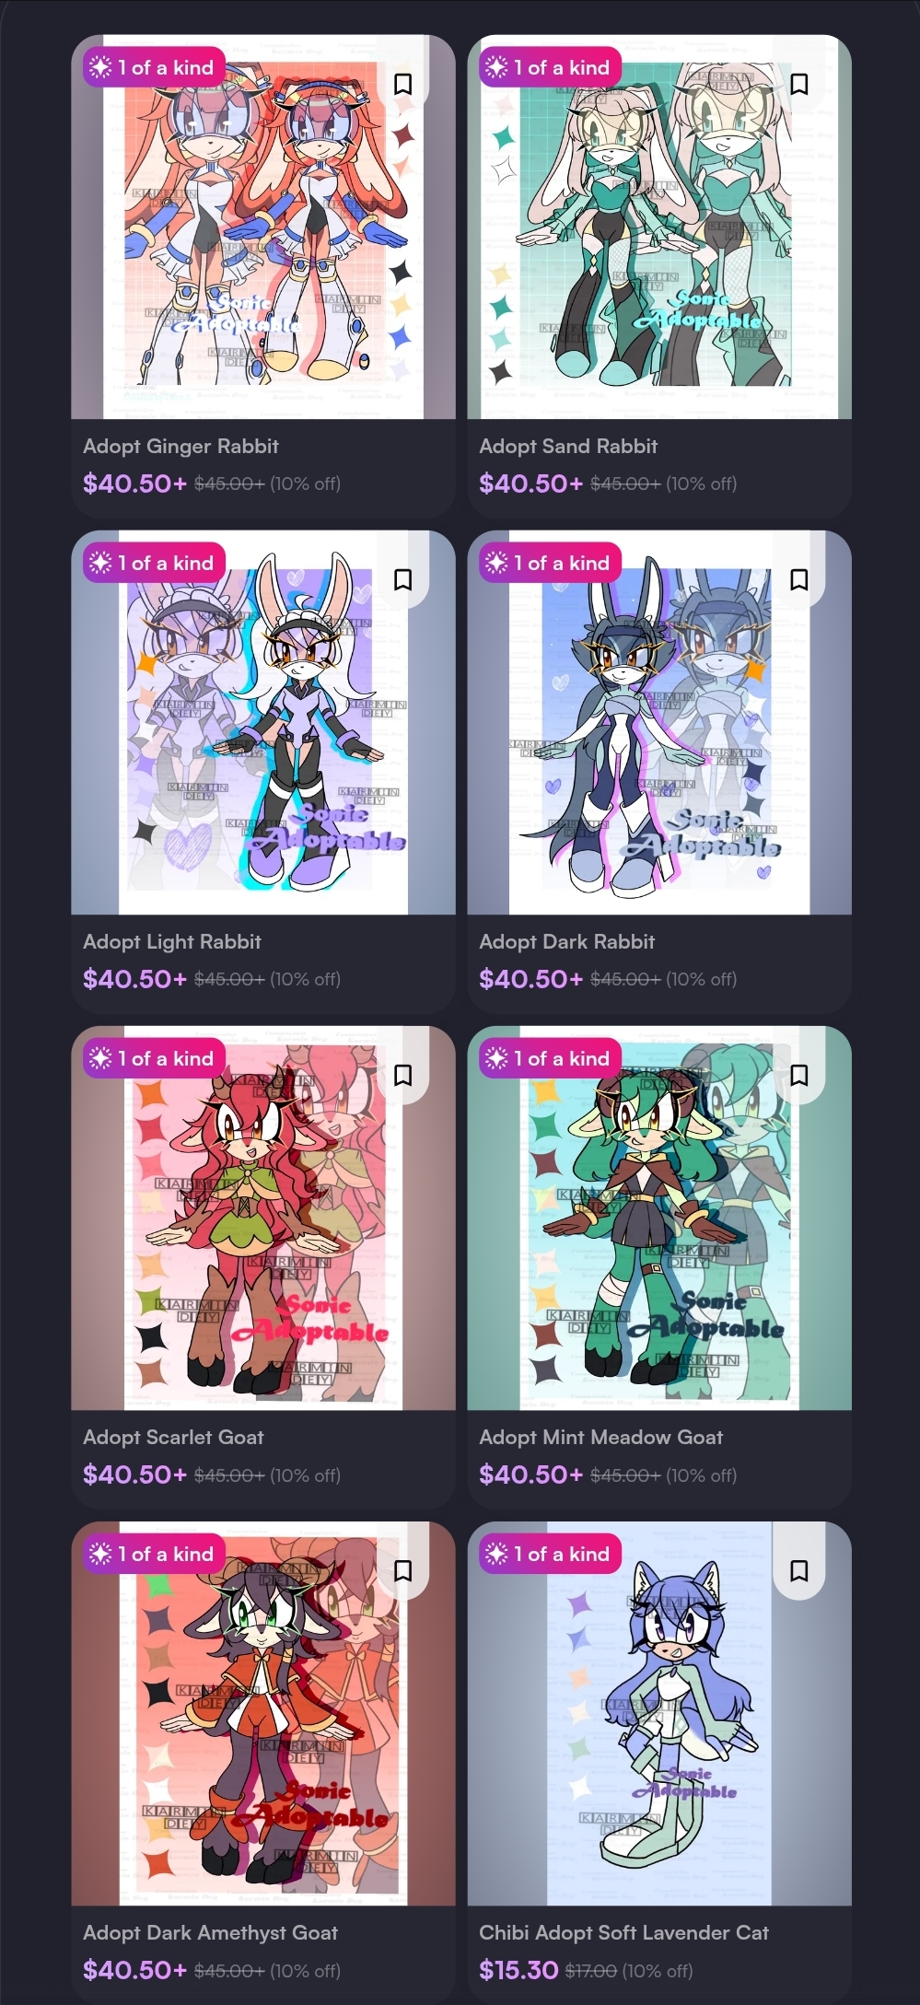Open the Adopt Ginger Rabbit thumbnail image
The height and width of the screenshot is (2005, 920).
coord(263,227)
